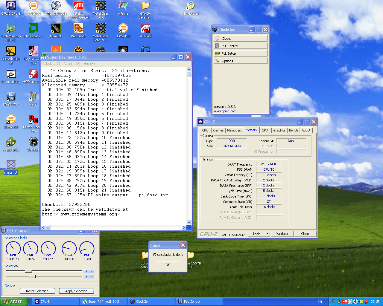Close the Finish dialog
383x306 pixels.
[183, 245]
